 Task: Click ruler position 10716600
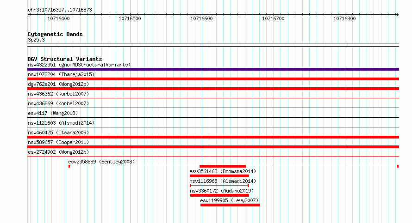(201, 18)
